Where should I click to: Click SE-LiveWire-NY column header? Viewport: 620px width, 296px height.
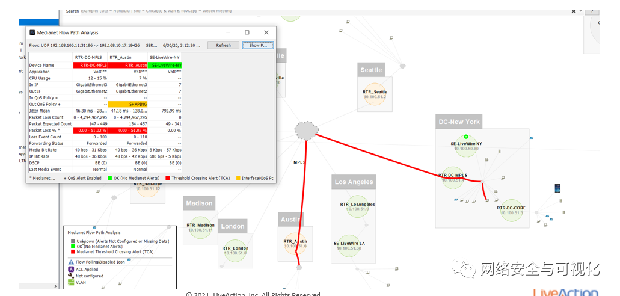(165, 57)
